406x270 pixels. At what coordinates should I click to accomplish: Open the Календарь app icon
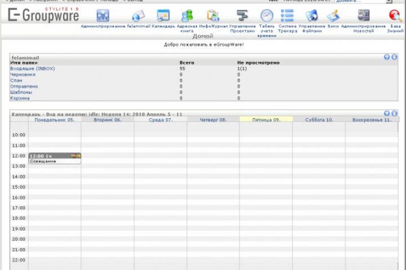click(164, 16)
